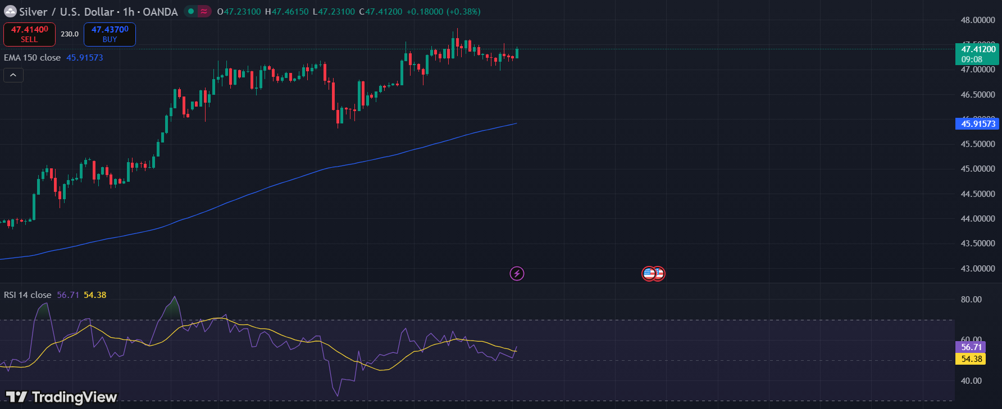This screenshot has width=1002, height=409.
Task: Click the Silver symbol logo icon
Action: pyautogui.click(x=10, y=11)
